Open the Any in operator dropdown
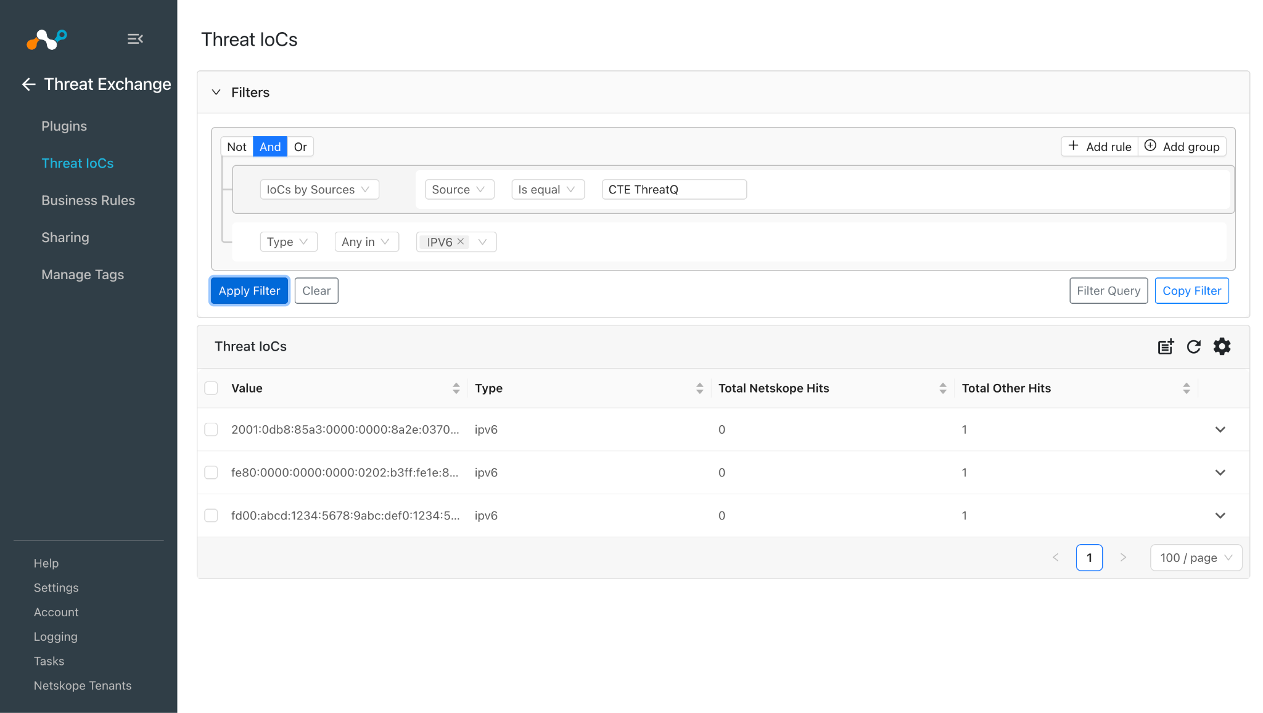Image resolution: width=1263 pixels, height=713 pixels. click(x=367, y=242)
